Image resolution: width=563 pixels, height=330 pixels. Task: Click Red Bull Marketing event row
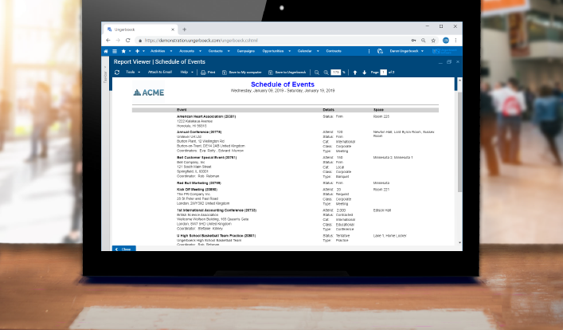coord(198,183)
